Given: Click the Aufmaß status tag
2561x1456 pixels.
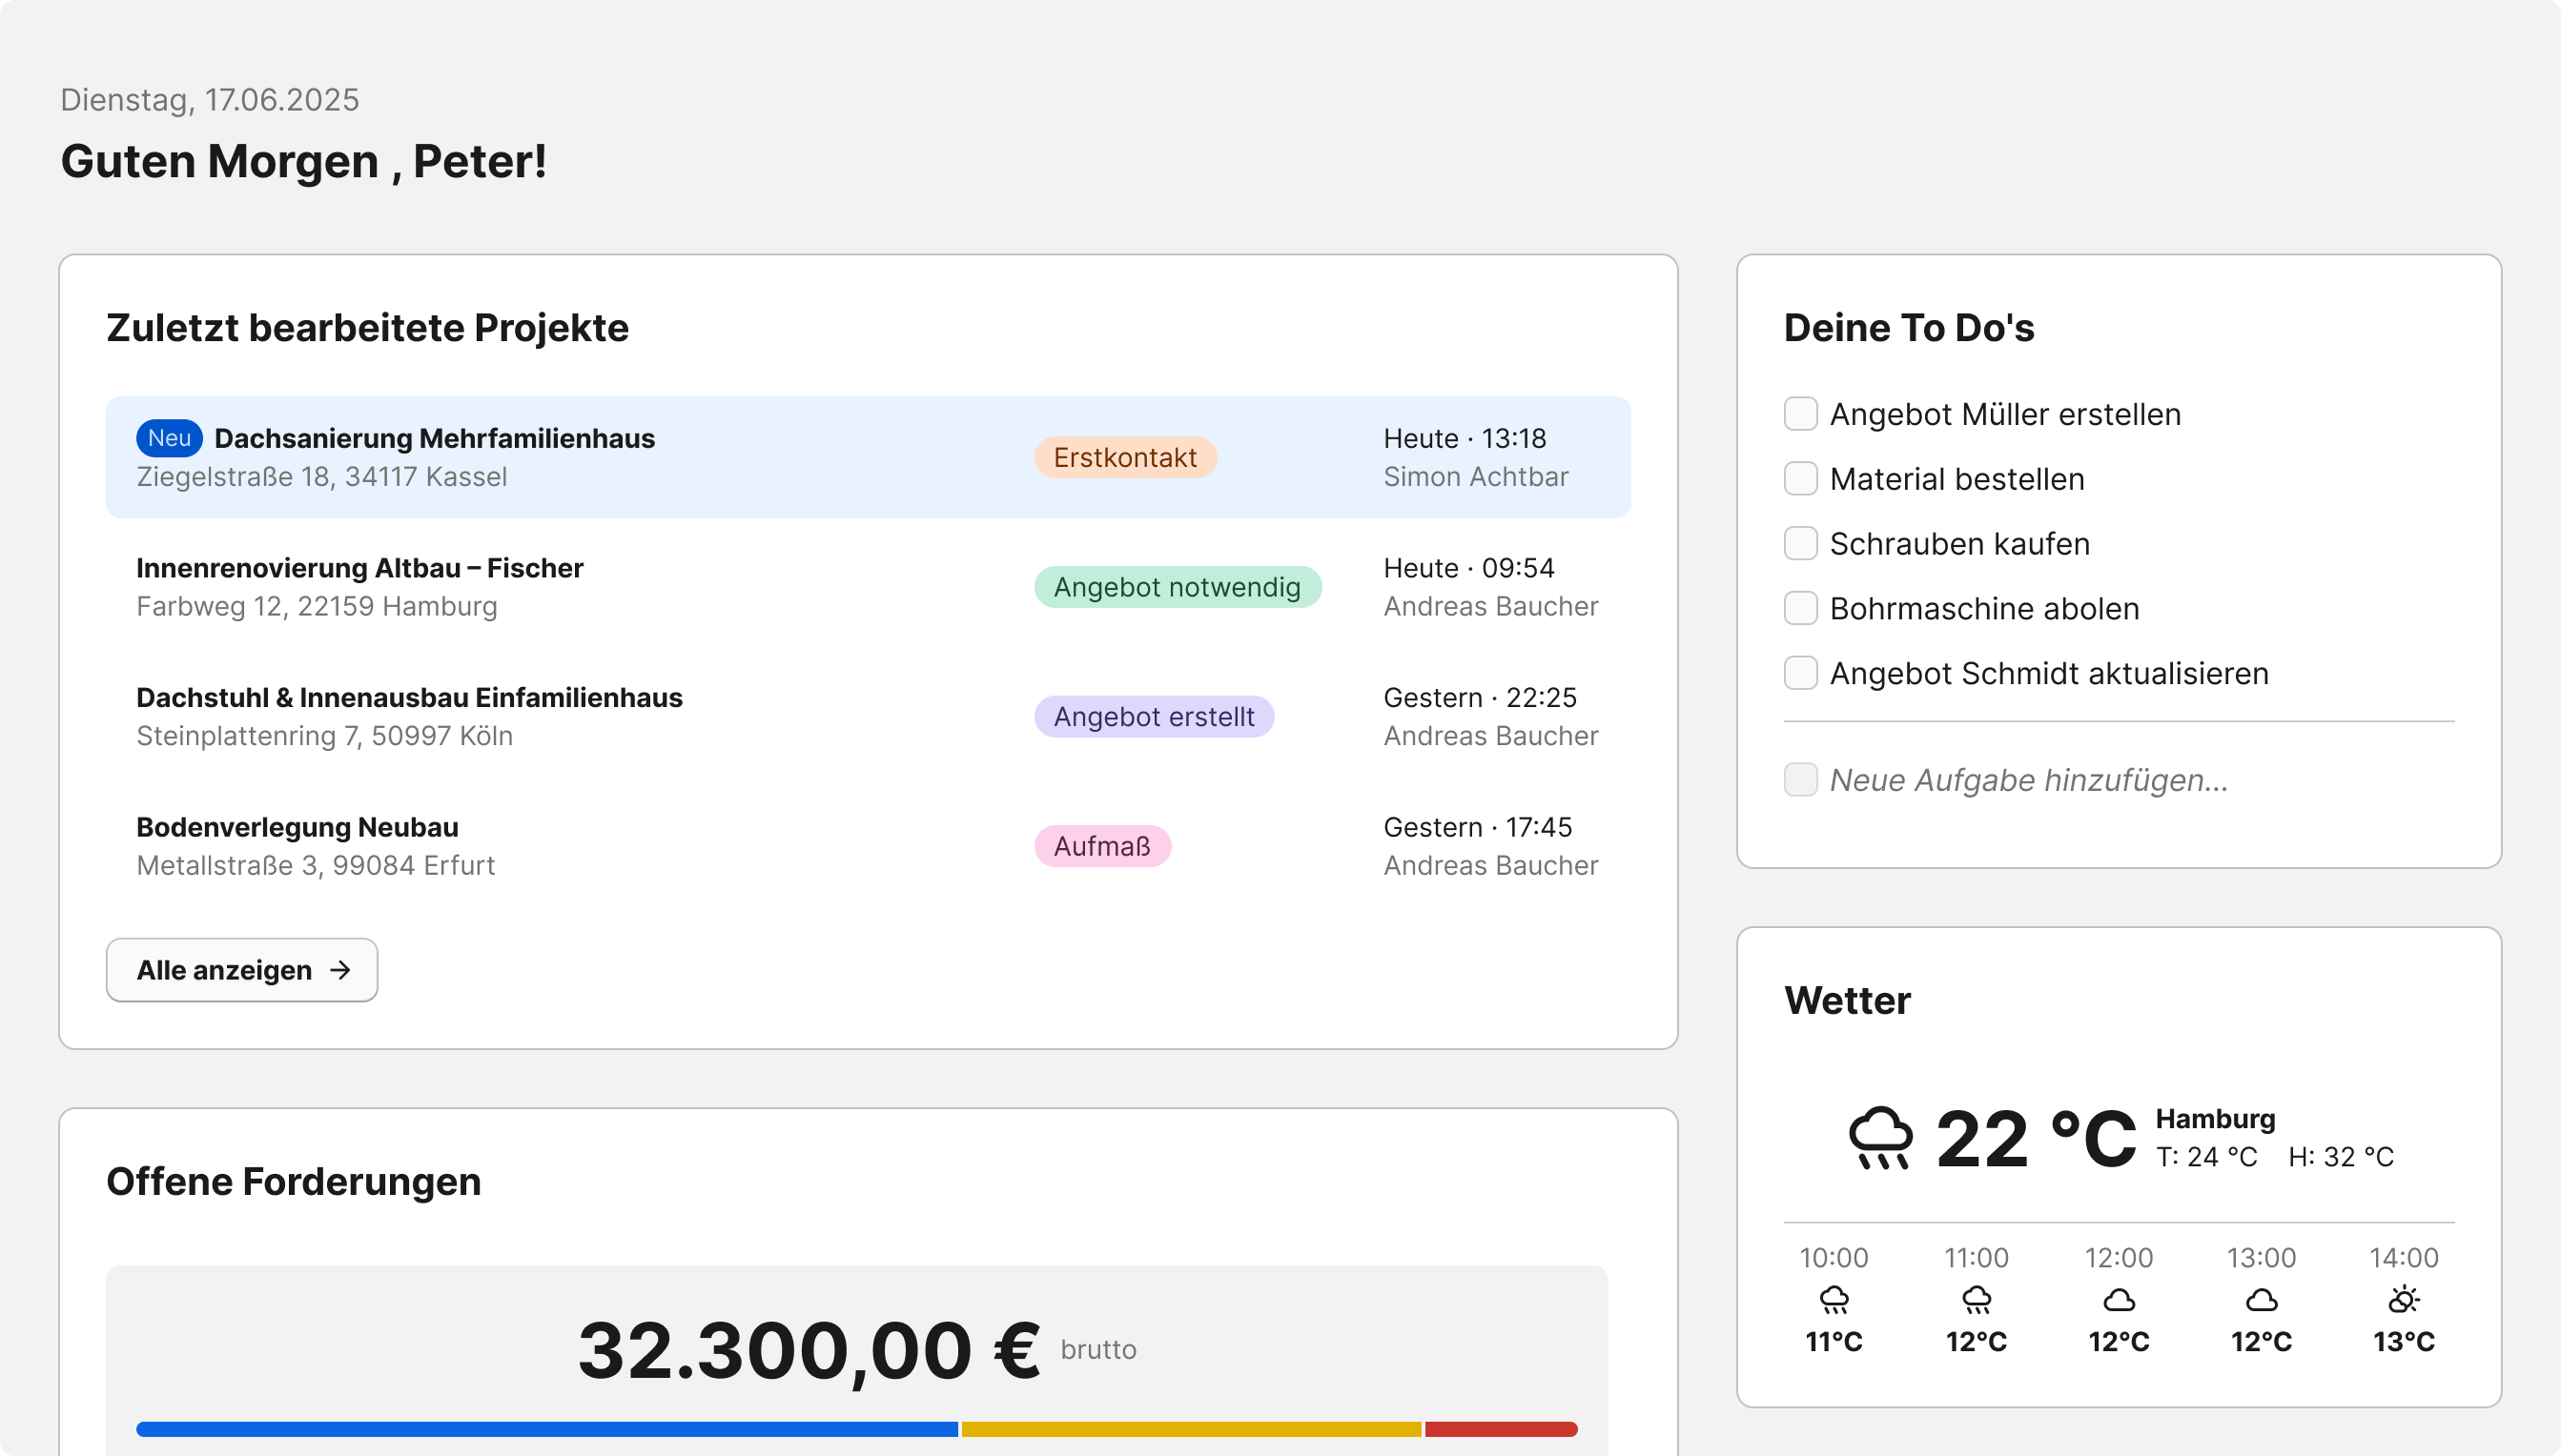Looking at the screenshot, I should [1102, 846].
